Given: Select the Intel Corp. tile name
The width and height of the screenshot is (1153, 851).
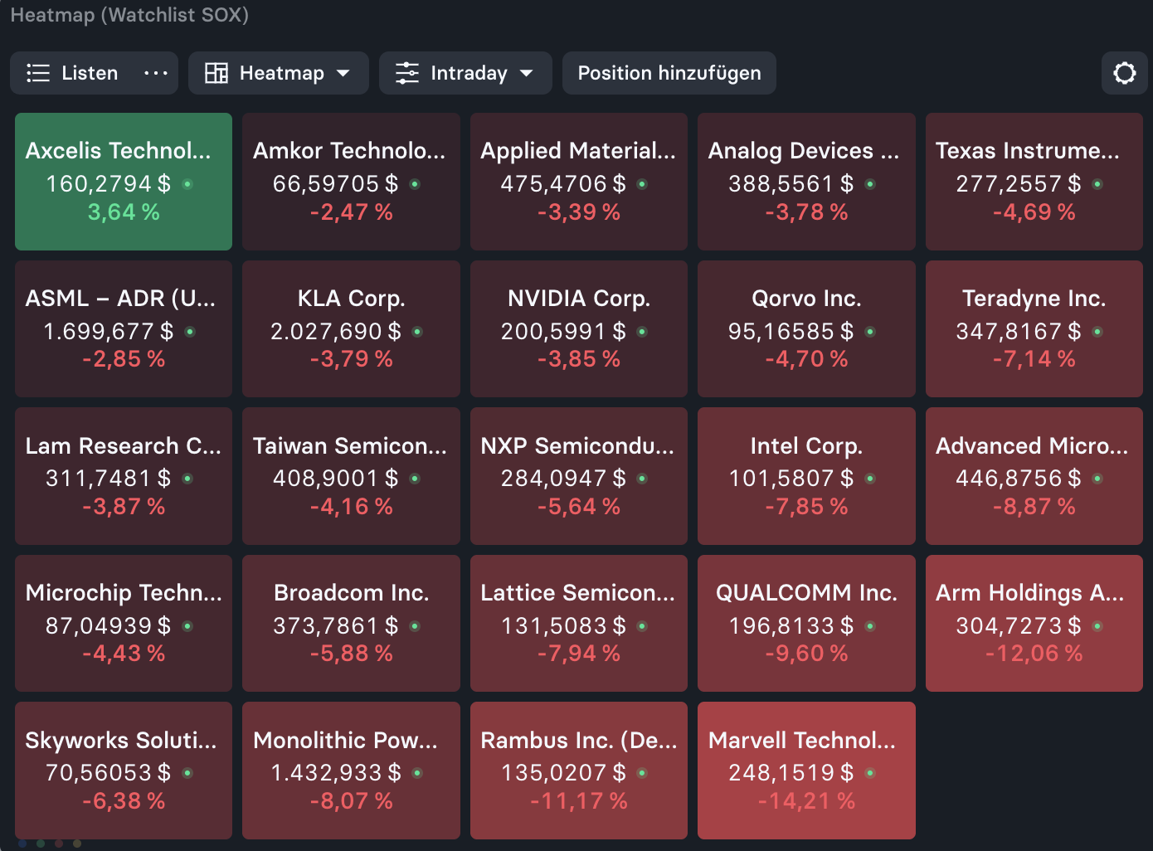Looking at the screenshot, I should (806, 446).
